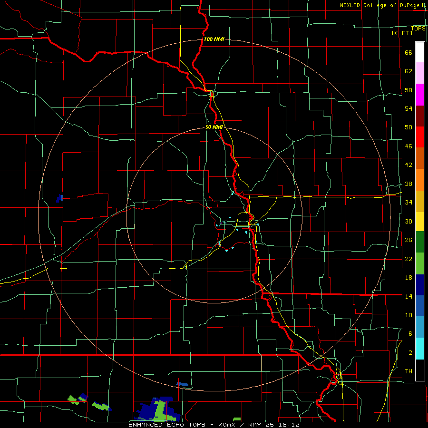Click the bright red legend color band
Viewport: 428px width, 428px height.
(x=420, y=137)
